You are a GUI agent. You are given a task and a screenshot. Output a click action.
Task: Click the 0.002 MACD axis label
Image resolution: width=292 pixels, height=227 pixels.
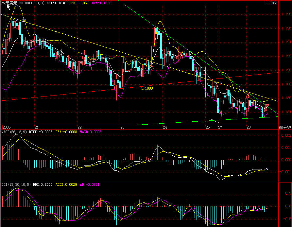point(286,135)
